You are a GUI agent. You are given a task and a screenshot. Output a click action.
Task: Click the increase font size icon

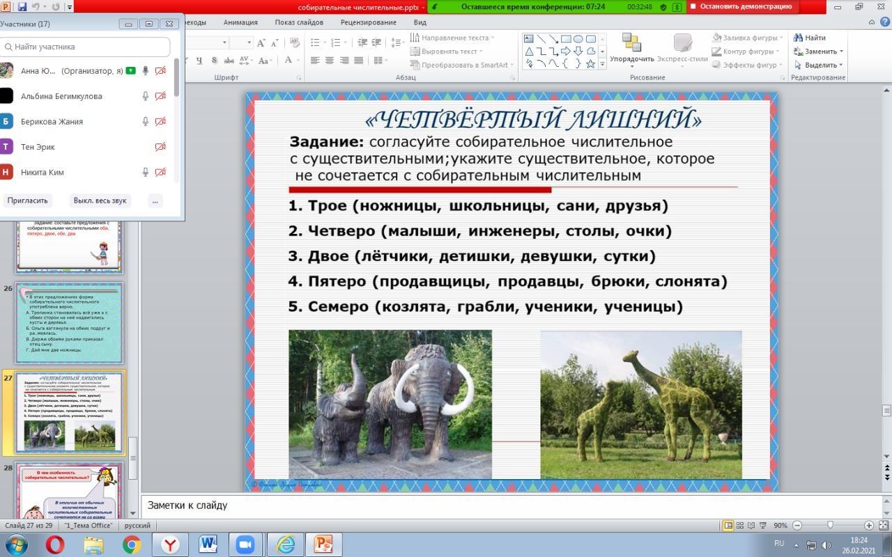(261, 42)
